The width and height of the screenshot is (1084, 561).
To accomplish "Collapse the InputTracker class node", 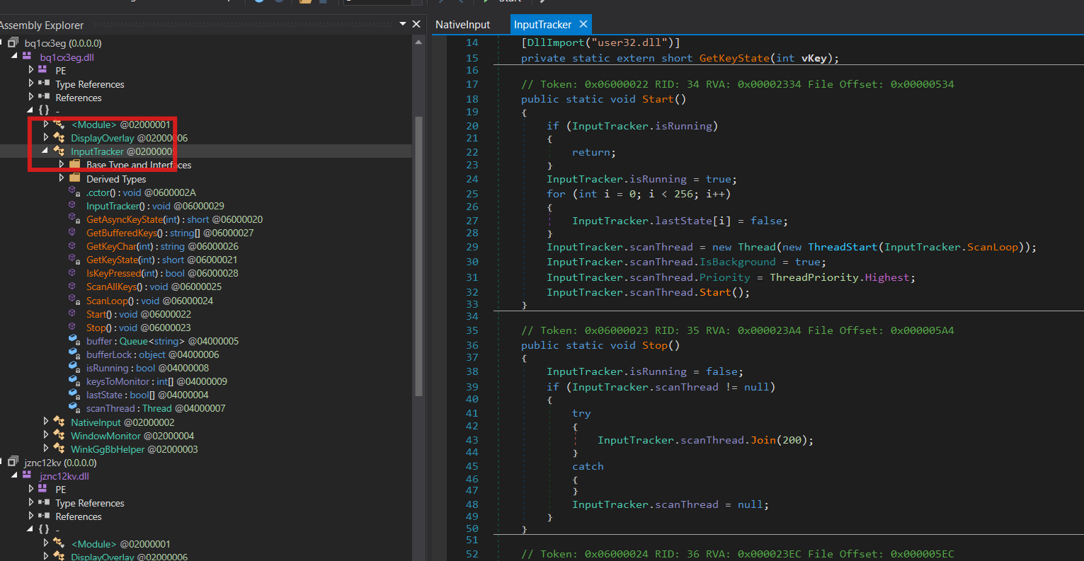I will tap(45, 151).
